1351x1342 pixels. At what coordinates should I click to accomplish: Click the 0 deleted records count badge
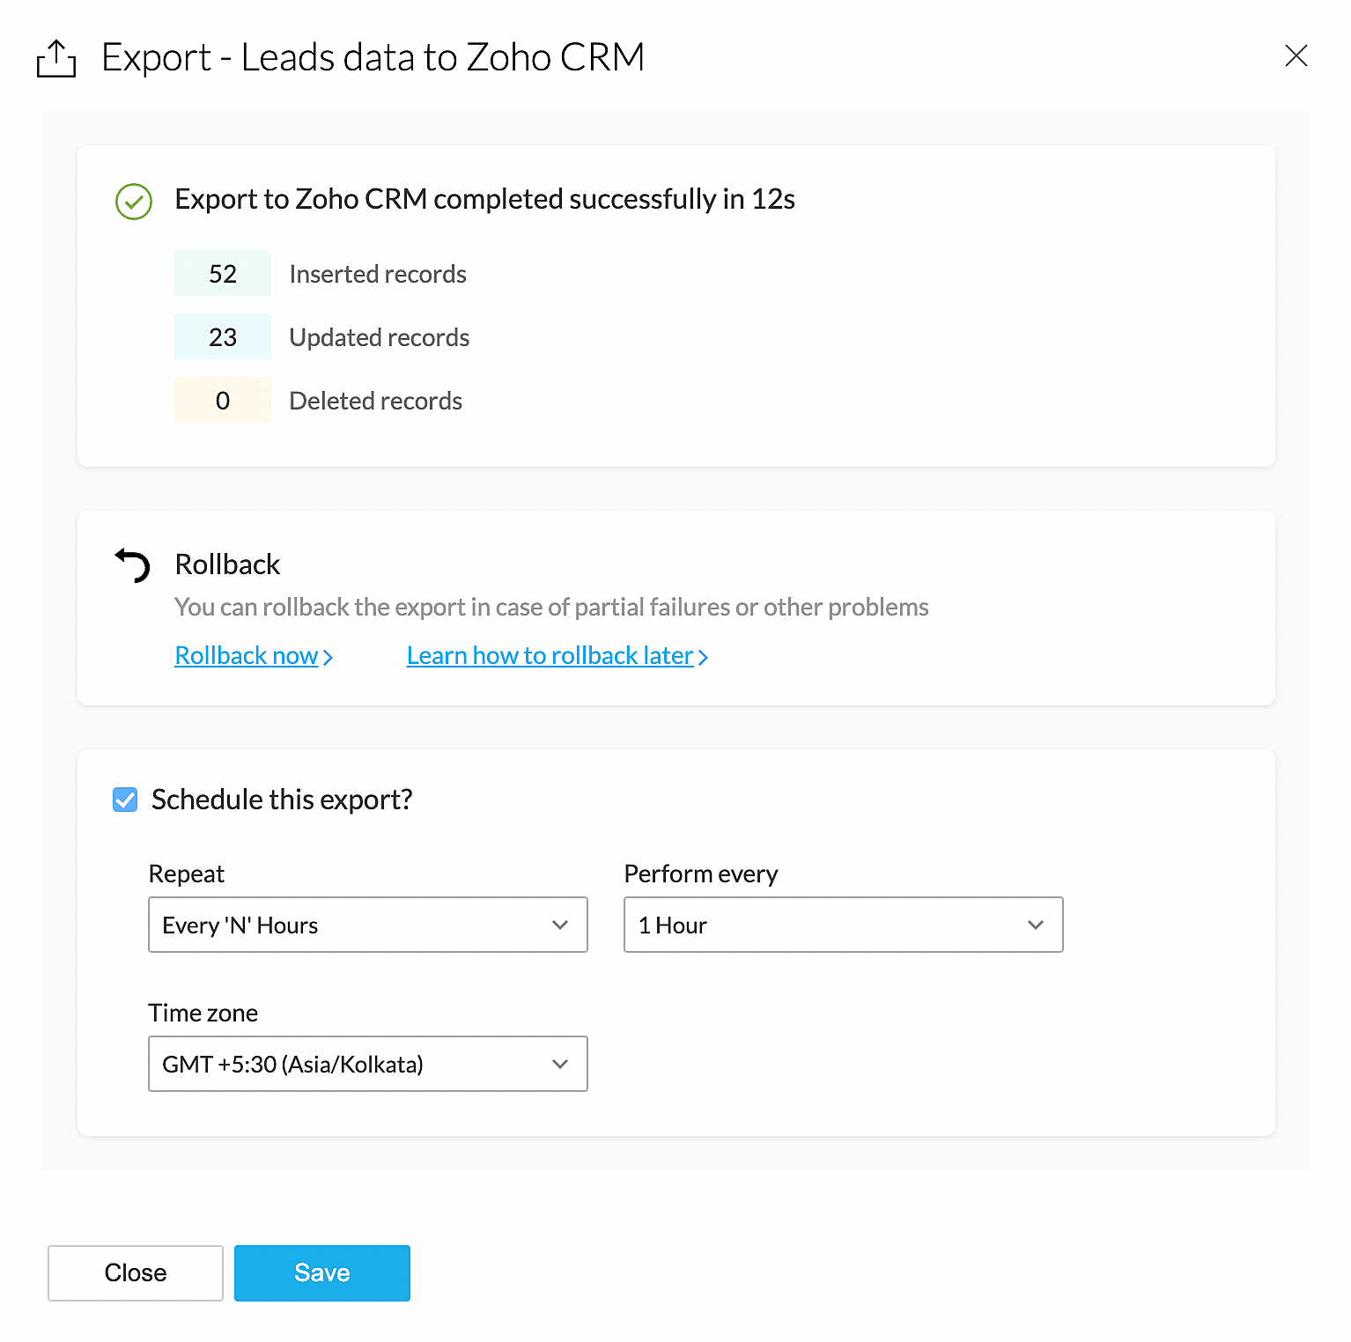pyautogui.click(x=223, y=401)
